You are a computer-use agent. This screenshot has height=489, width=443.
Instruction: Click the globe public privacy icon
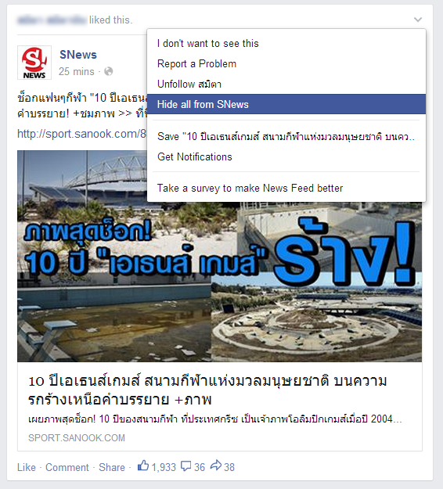pos(109,71)
